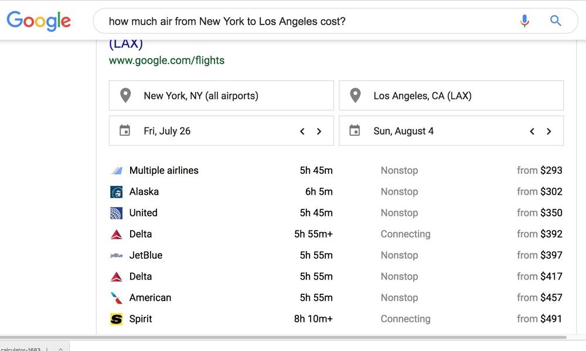Open return date calendar icon

[355, 130]
